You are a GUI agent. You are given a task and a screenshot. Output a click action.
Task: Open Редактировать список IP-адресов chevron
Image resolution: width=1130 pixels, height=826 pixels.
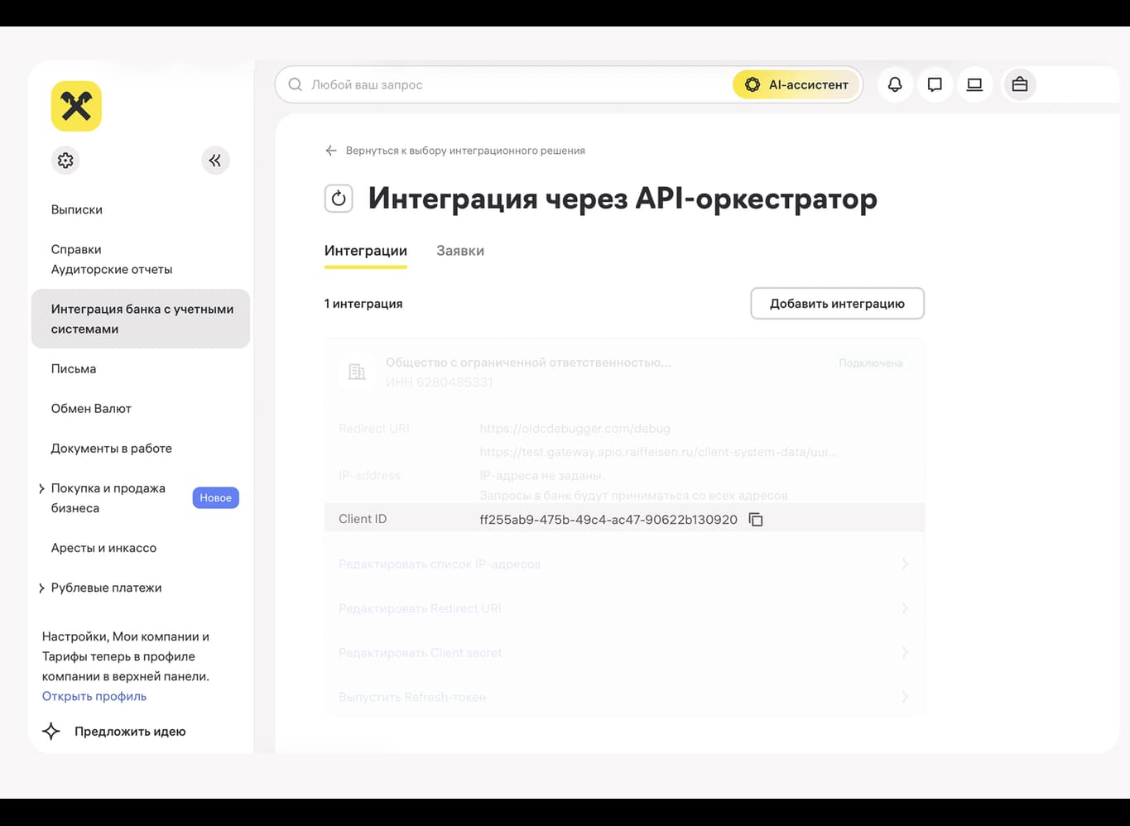tap(905, 564)
